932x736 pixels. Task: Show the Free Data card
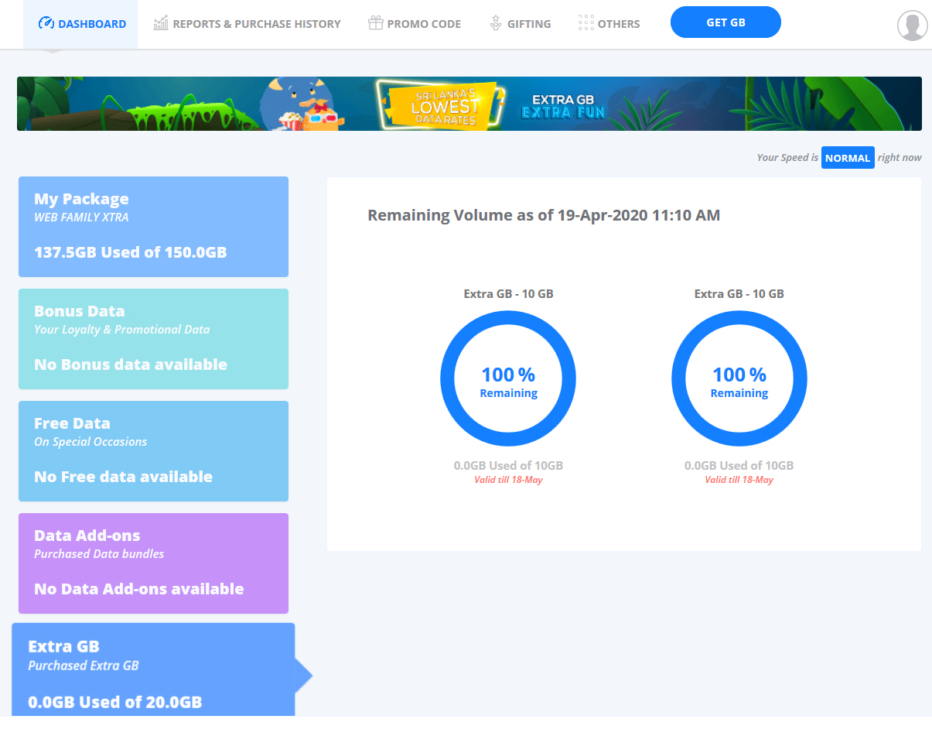(x=153, y=451)
